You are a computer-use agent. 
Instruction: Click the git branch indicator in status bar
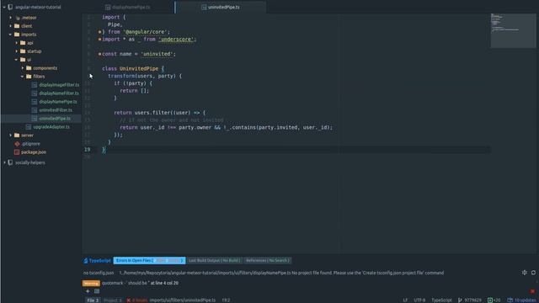pyautogui.click(x=470, y=300)
